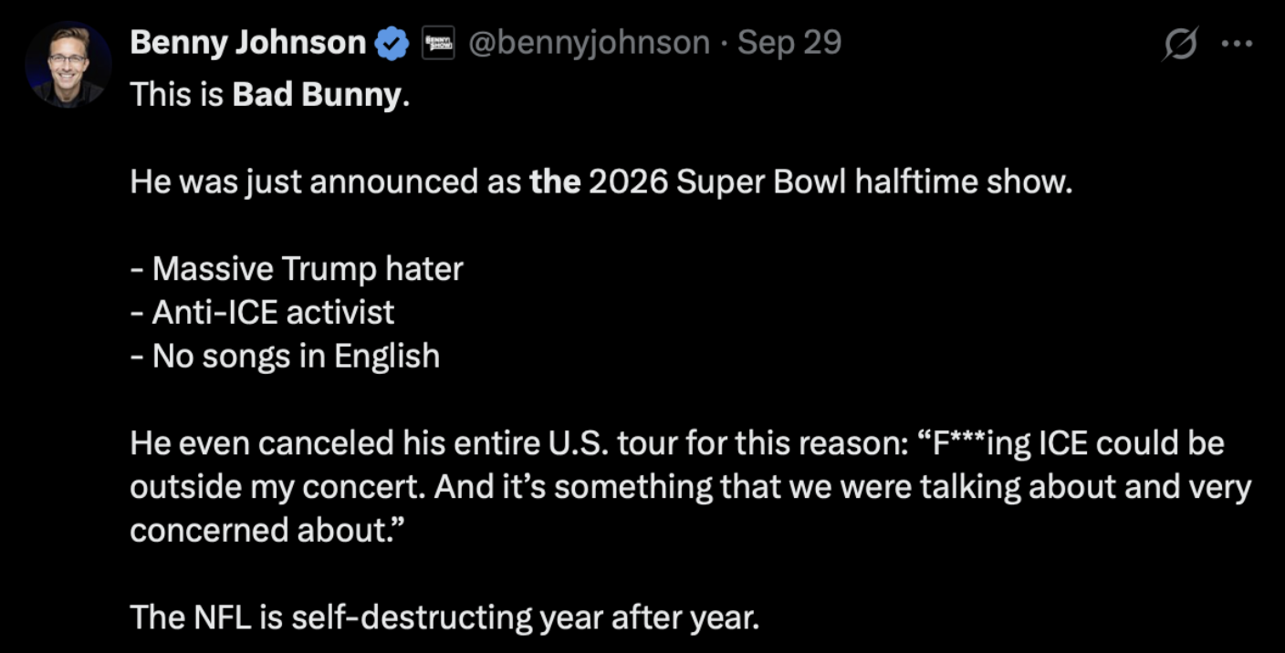Open the @bennyjohnson handle link
The height and width of the screenshot is (653, 1285).
(589, 43)
